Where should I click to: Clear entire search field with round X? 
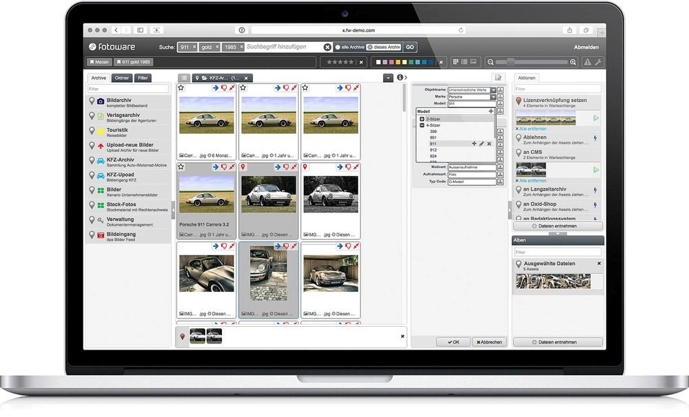327,47
